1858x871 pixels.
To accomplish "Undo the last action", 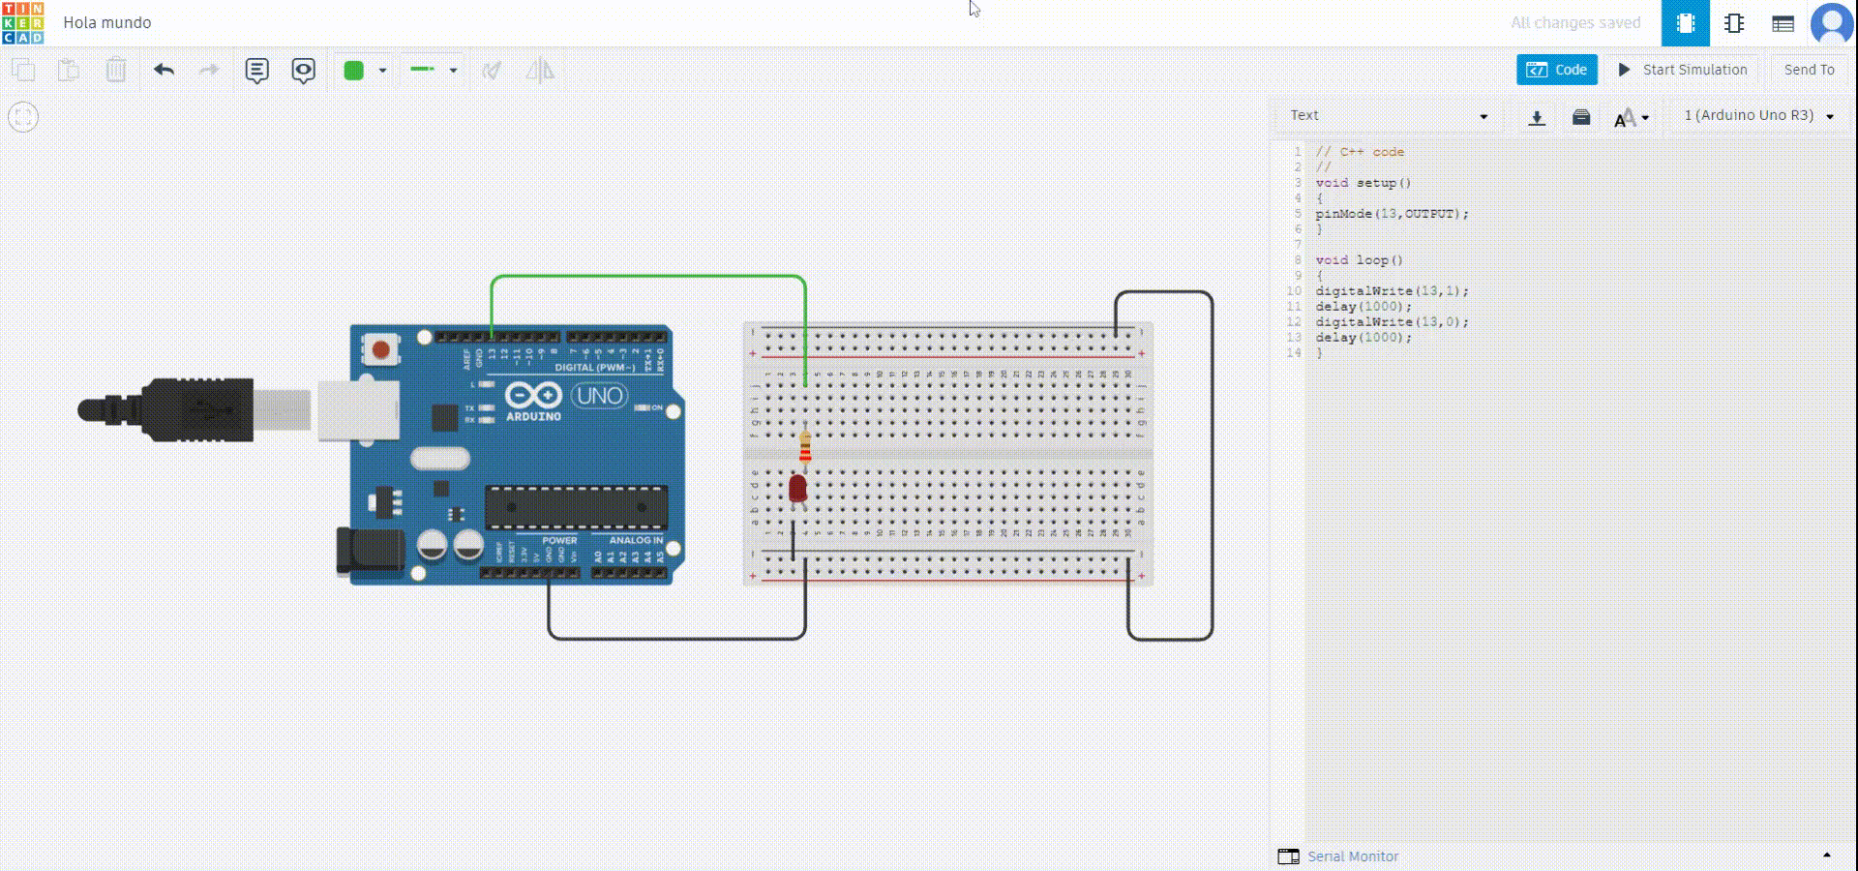I will (164, 70).
